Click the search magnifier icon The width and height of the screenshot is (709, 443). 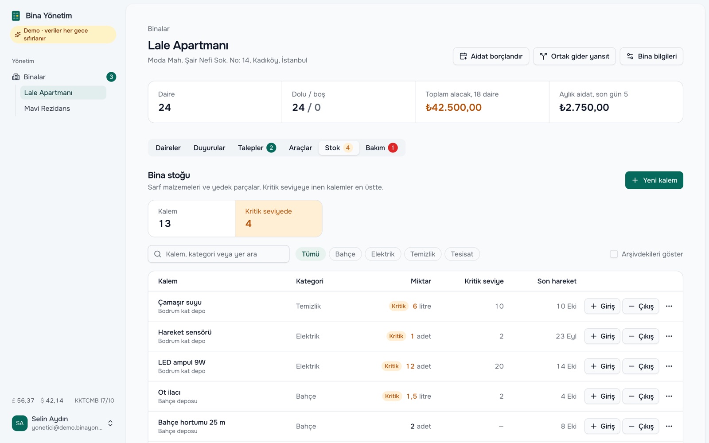point(157,254)
